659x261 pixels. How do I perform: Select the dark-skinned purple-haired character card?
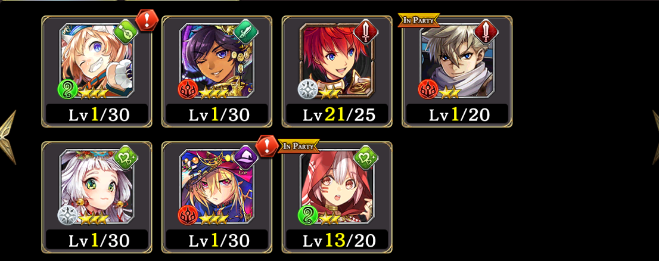pos(217,72)
